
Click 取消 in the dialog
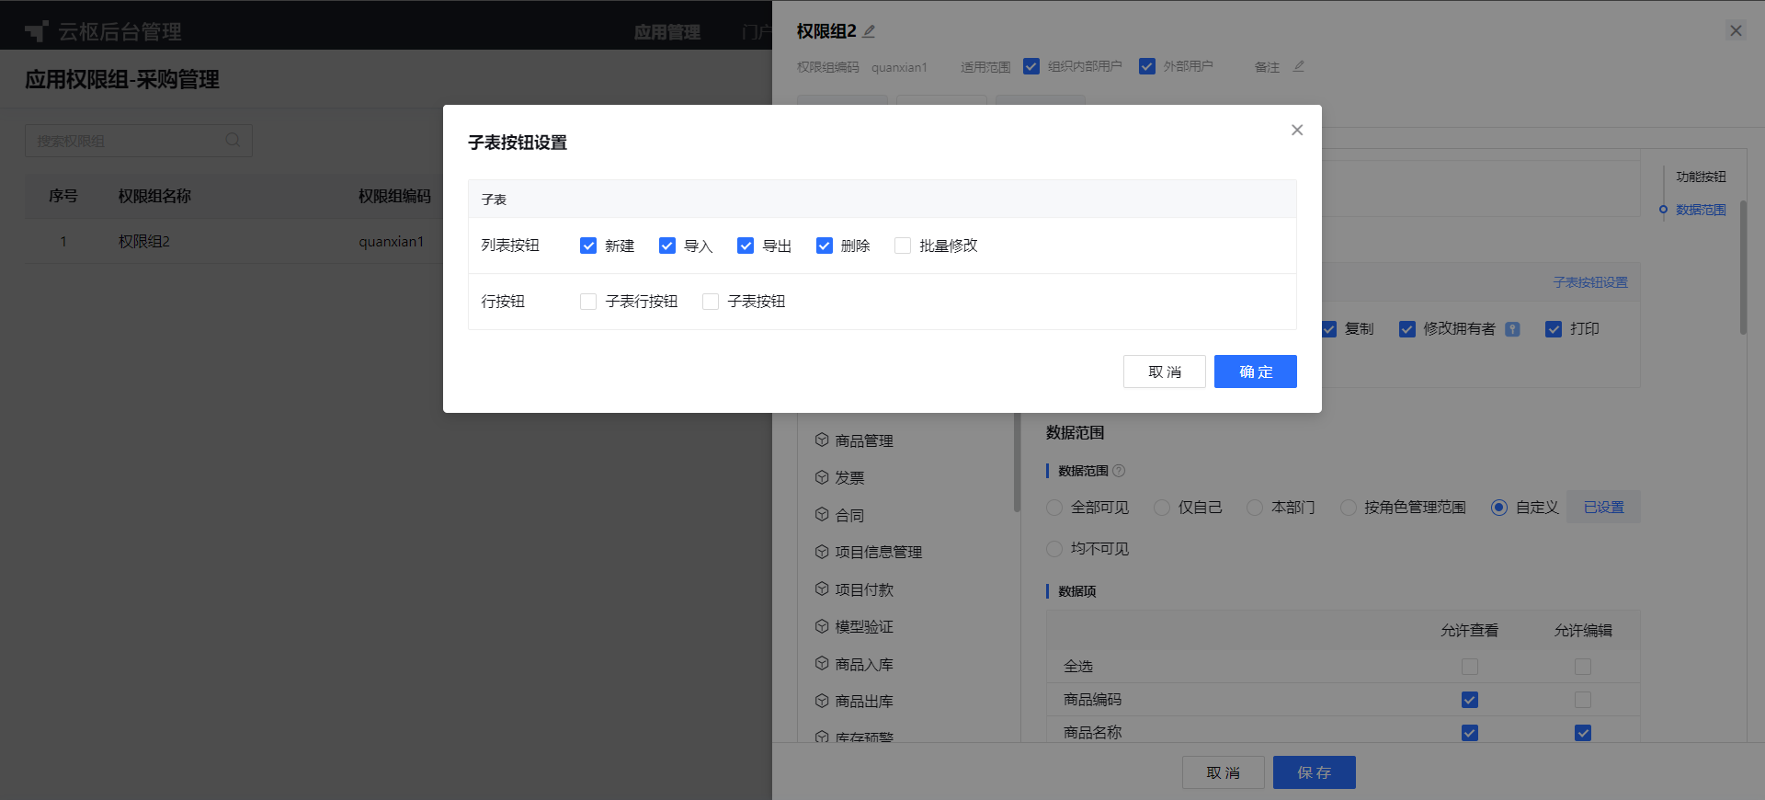(x=1165, y=371)
